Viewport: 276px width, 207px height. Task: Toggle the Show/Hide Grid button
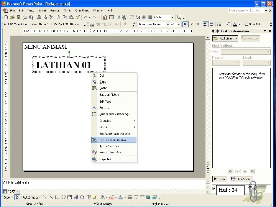(x=144, y=17)
